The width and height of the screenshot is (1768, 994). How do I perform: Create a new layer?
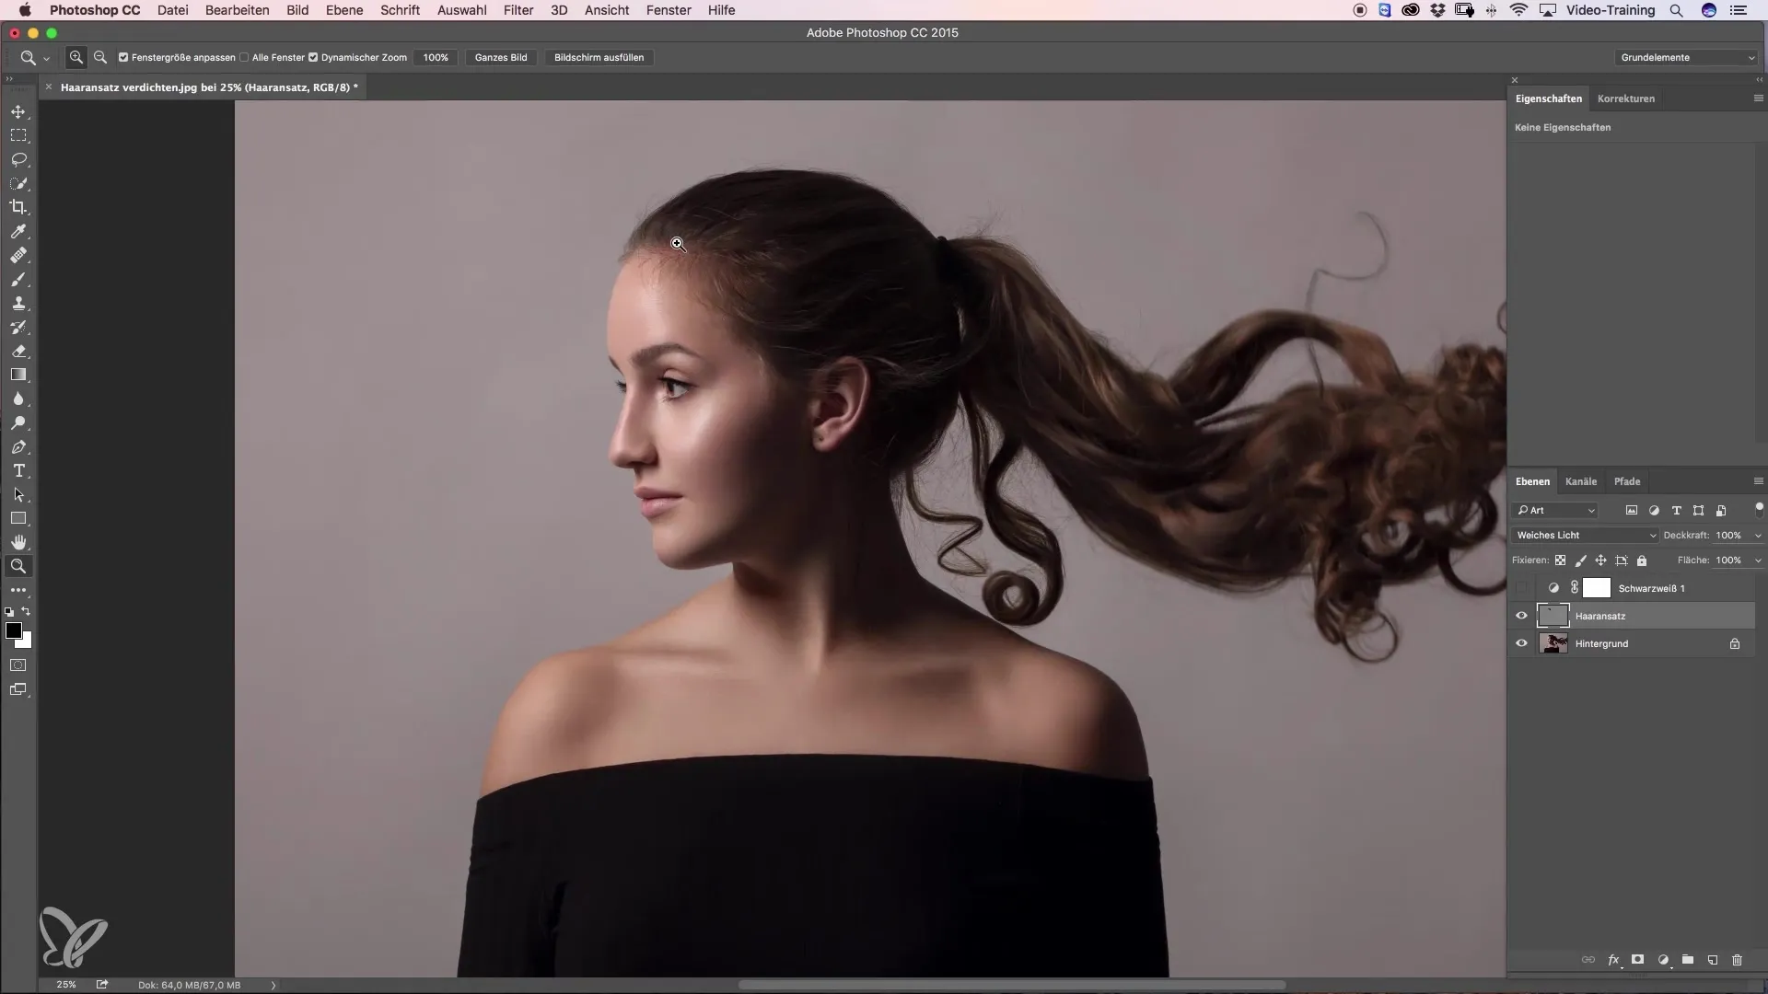[1713, 959]
